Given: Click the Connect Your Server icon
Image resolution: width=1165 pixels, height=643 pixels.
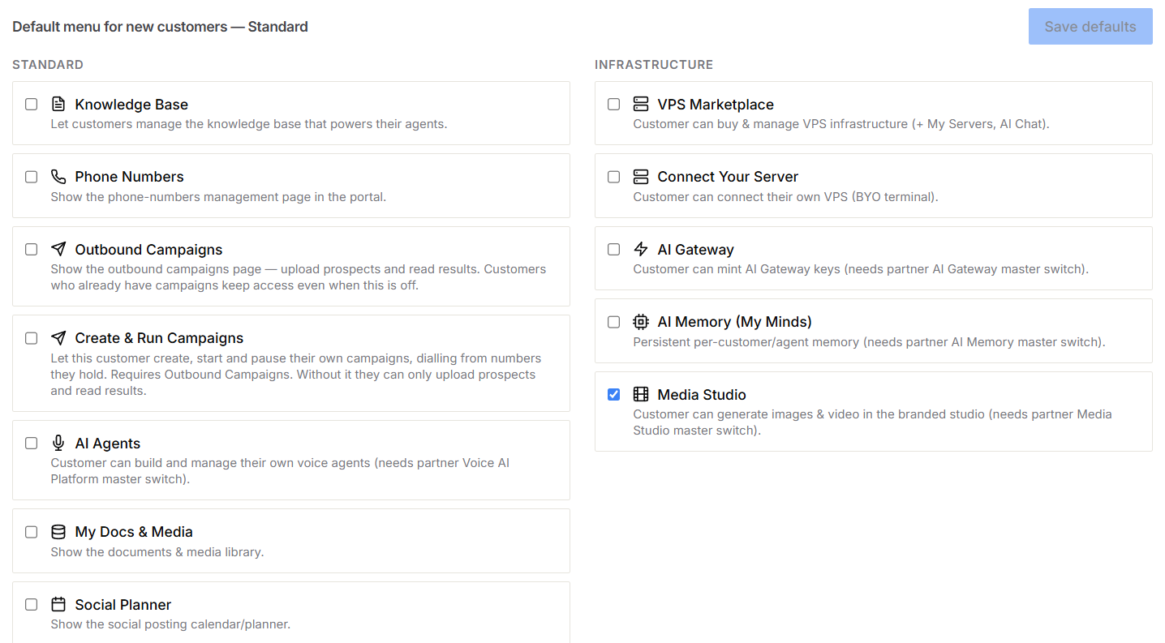Looking at the screenshot, I should pos(641,177).
